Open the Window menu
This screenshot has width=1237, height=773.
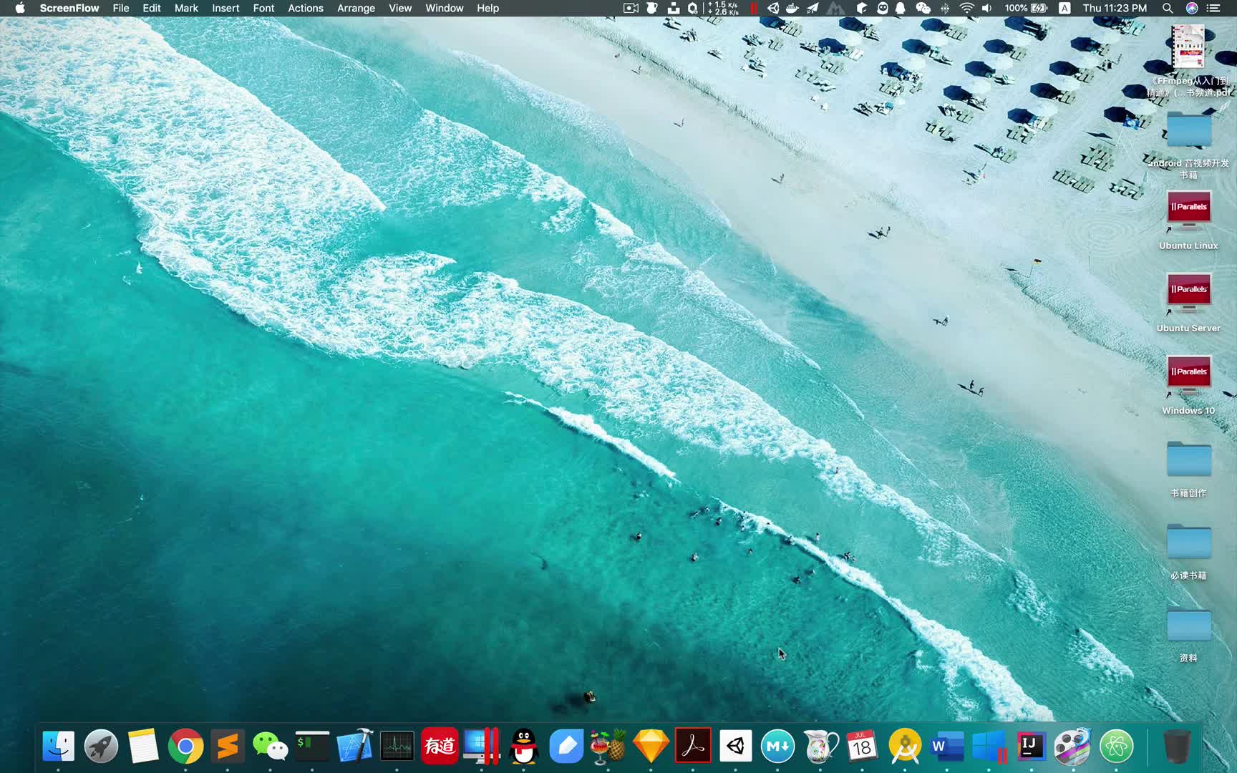[x=445, y=8]
